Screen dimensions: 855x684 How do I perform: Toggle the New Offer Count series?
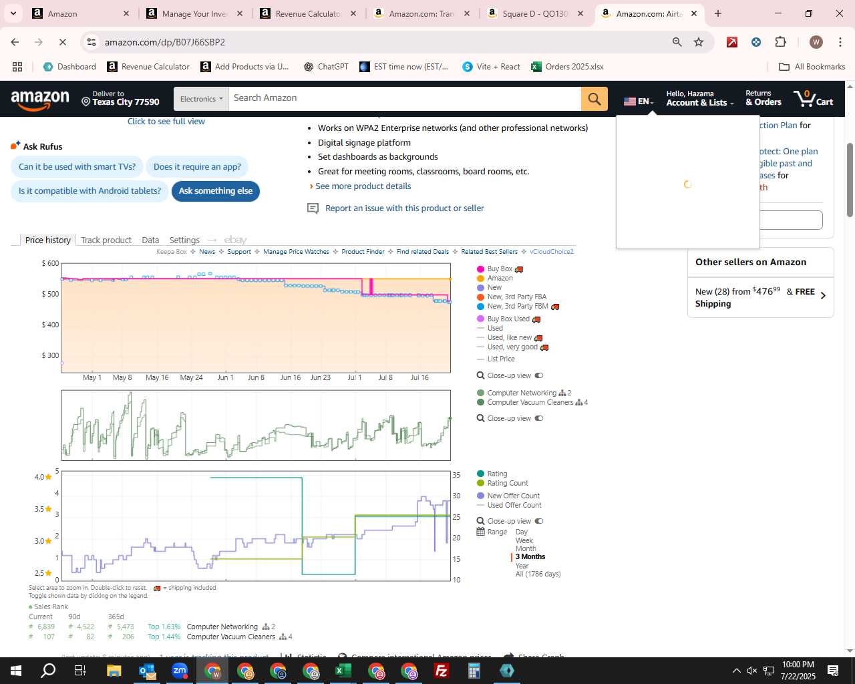(x=508, y=496)
